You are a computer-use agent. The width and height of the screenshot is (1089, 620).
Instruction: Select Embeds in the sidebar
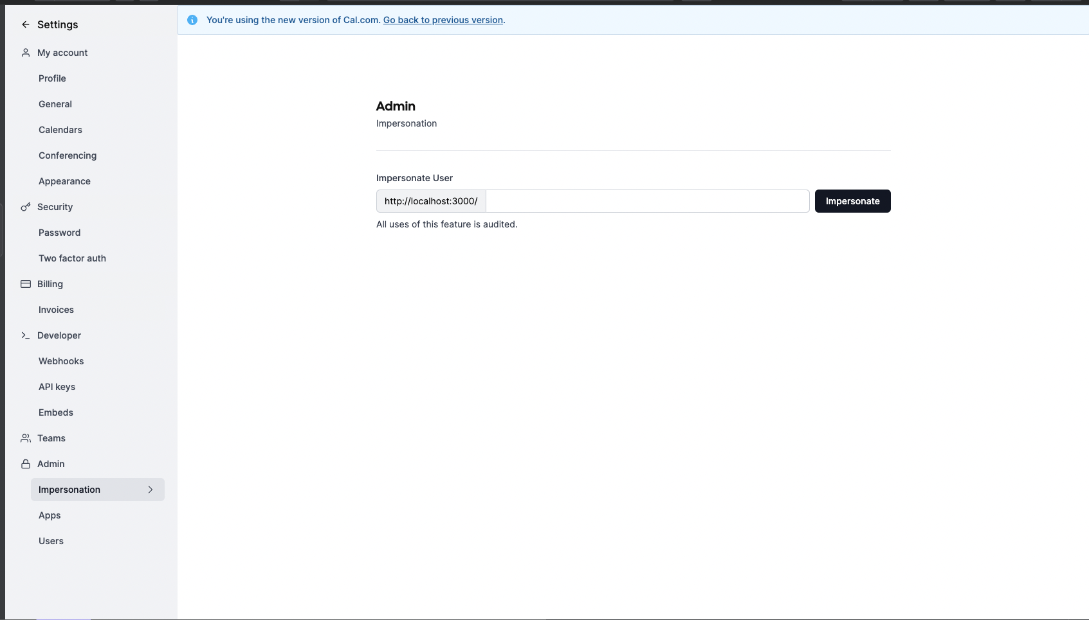pos(56,412)
